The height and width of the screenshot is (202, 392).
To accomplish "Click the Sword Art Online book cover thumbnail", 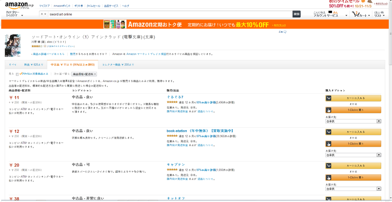I will point(12,46).
